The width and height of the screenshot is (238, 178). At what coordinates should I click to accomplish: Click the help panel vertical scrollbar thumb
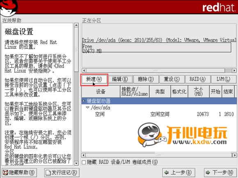[76, 50]
